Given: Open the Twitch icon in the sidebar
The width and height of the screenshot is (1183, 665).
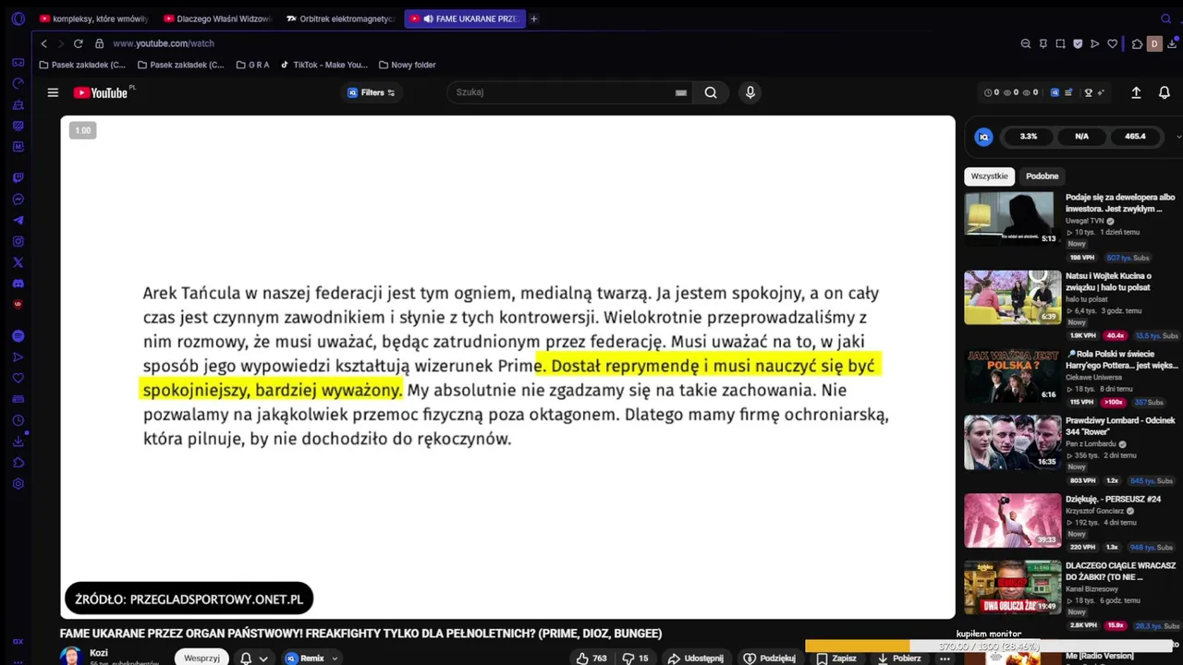Looking at the screenshot, I should tap(18, 177).
